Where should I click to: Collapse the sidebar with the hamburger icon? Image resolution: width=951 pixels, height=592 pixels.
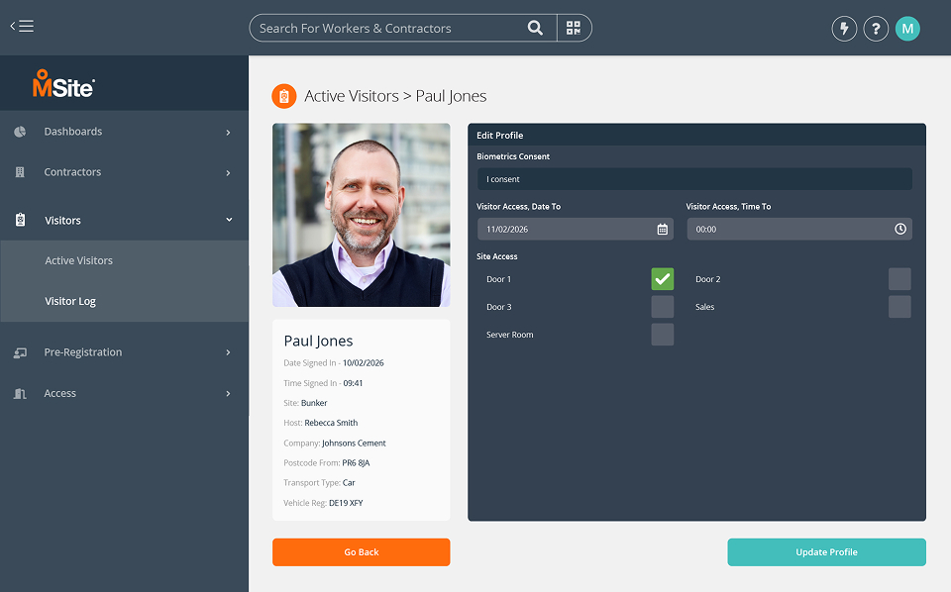pos(22,27)
